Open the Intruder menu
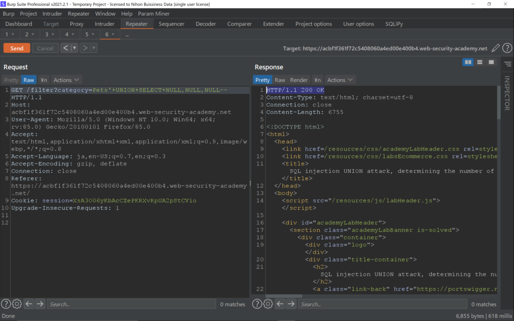 click(x=52, y=14)
